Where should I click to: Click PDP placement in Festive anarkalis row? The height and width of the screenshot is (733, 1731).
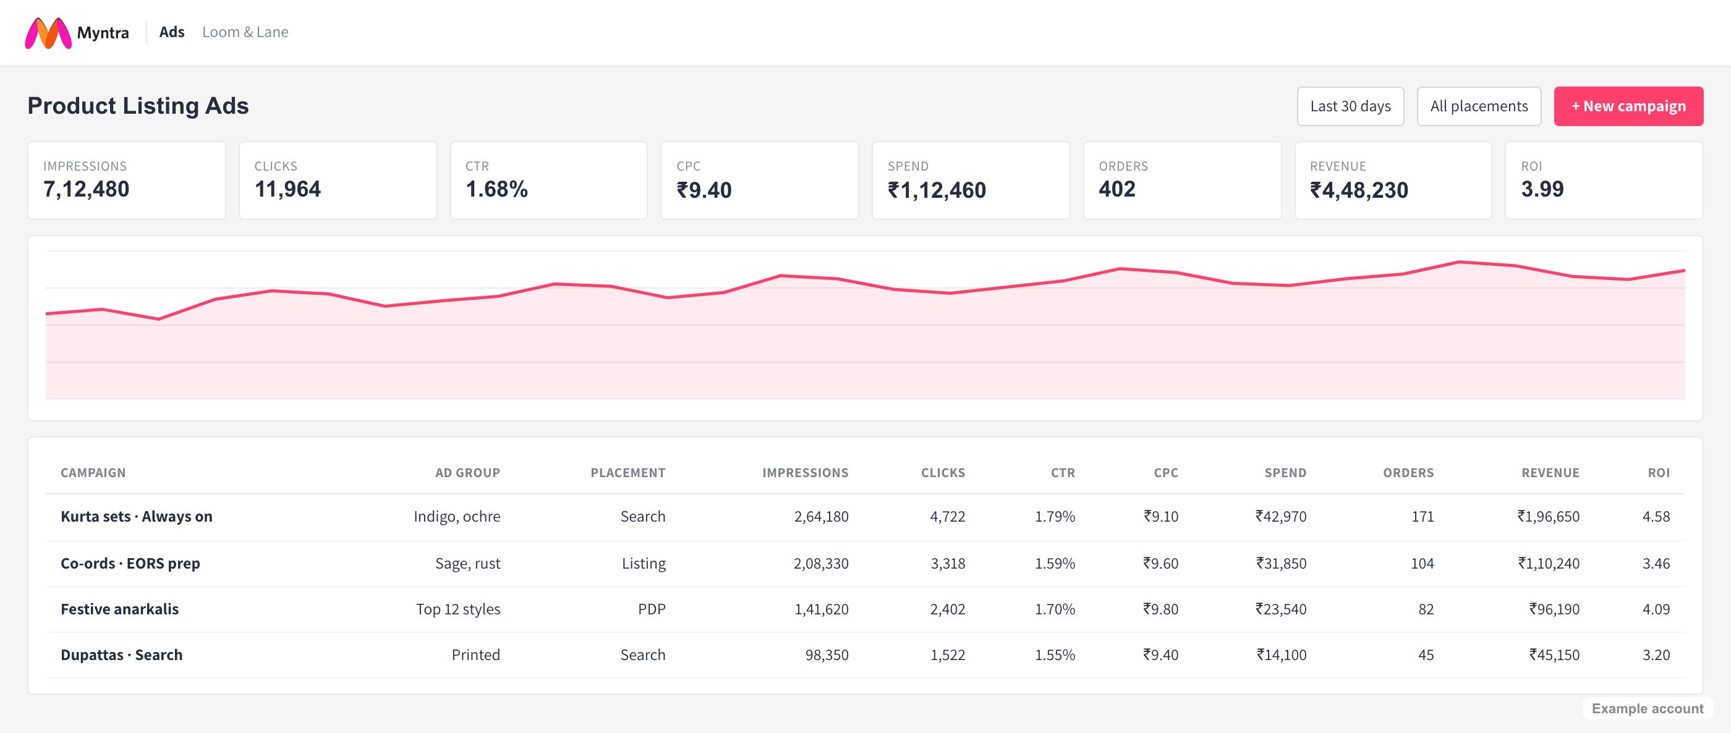(x=652, y=609)
